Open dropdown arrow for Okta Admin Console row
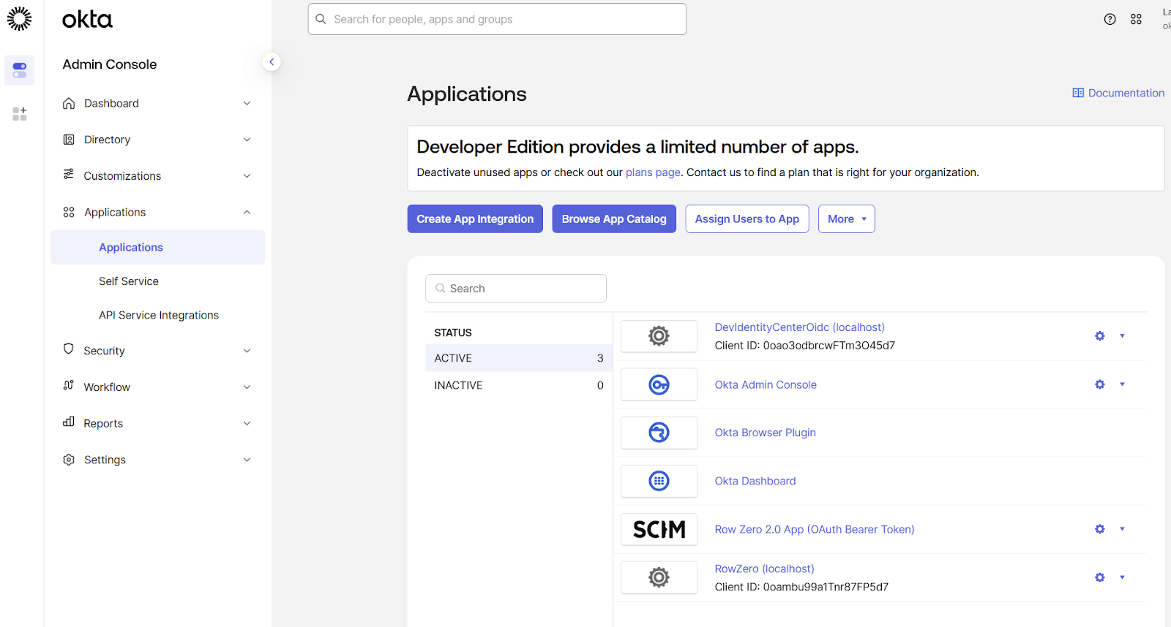 tap(1122, 384)
